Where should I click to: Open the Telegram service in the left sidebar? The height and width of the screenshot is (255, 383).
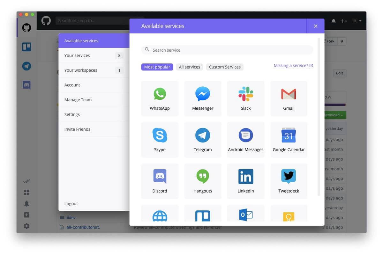26,66
